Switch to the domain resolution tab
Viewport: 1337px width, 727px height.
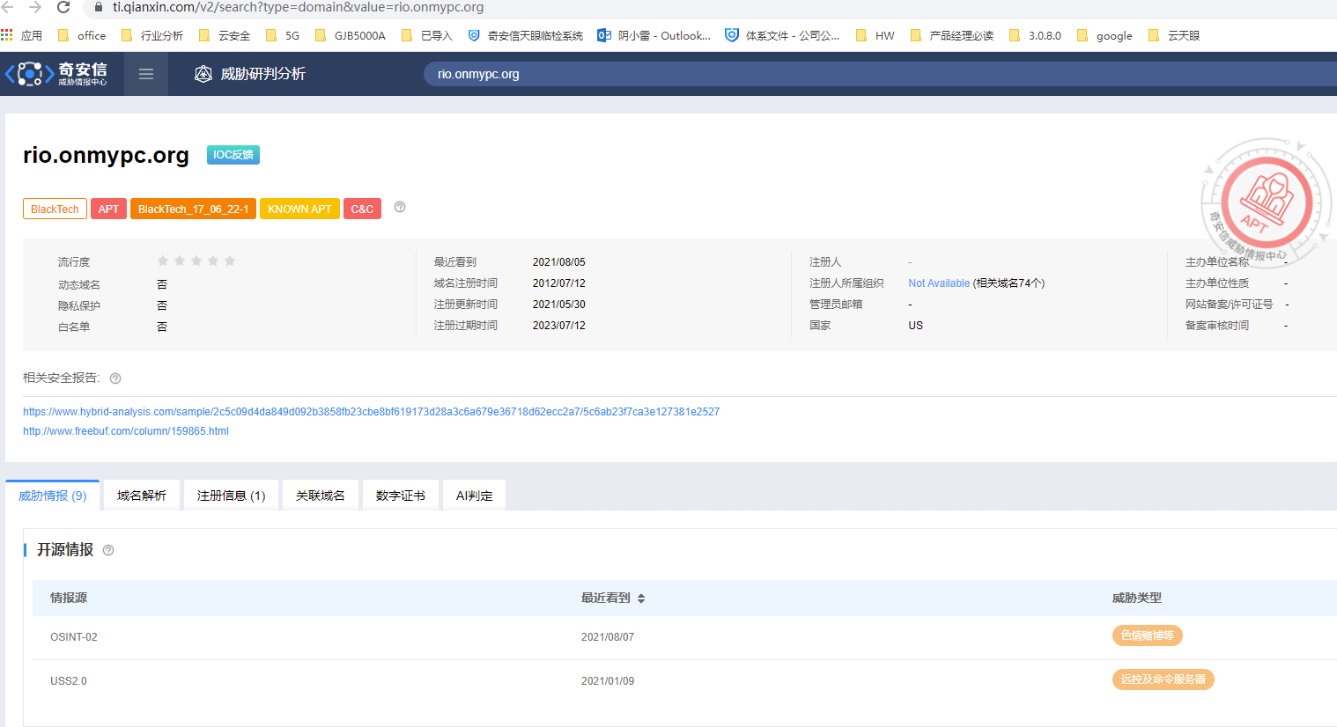[142, 496]
